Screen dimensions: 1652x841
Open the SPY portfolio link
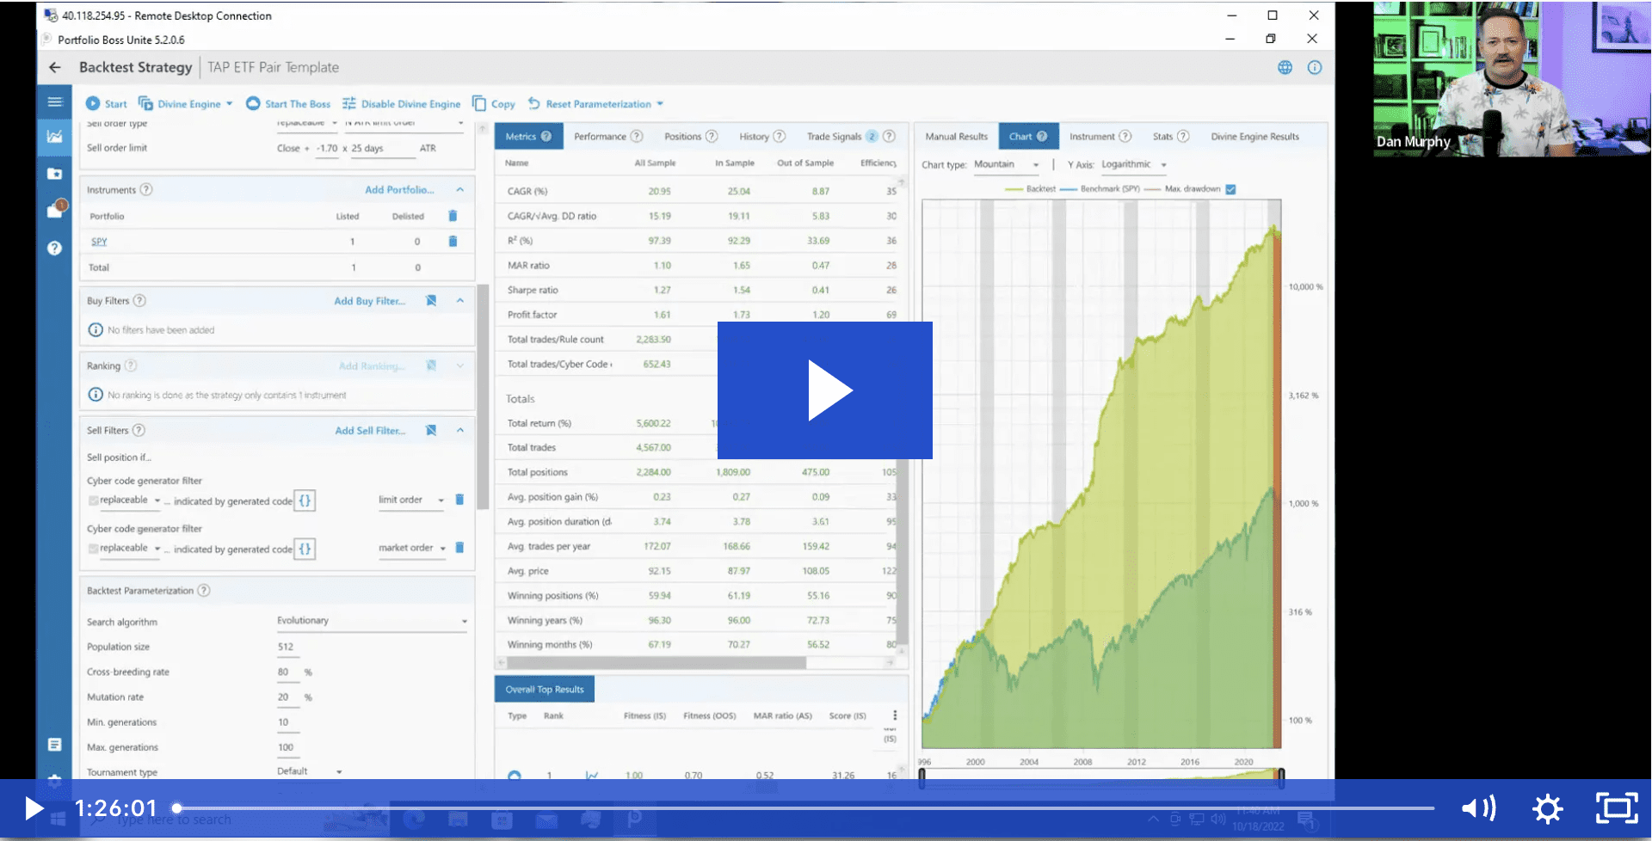coord(99,242)
